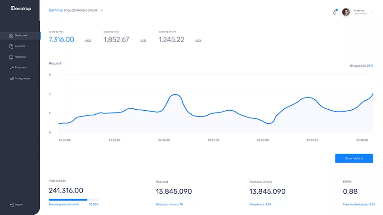Go to the Financeiro menu label
Image resolution: width=383 pixels, height=215 pixels.
21,68
